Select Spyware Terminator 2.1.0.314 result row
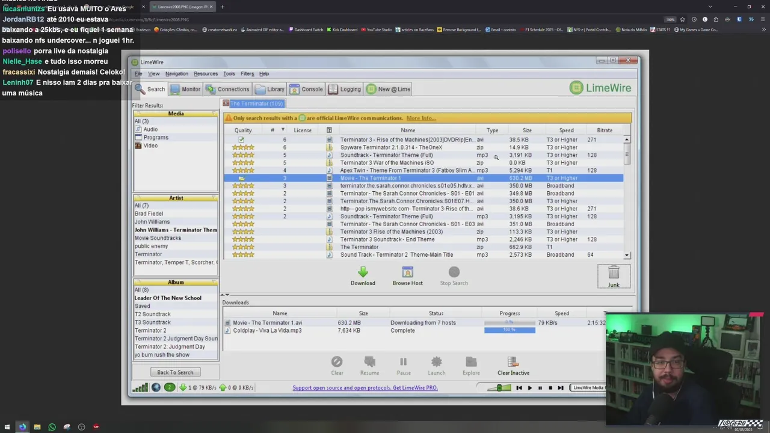 tap(423, 147)
